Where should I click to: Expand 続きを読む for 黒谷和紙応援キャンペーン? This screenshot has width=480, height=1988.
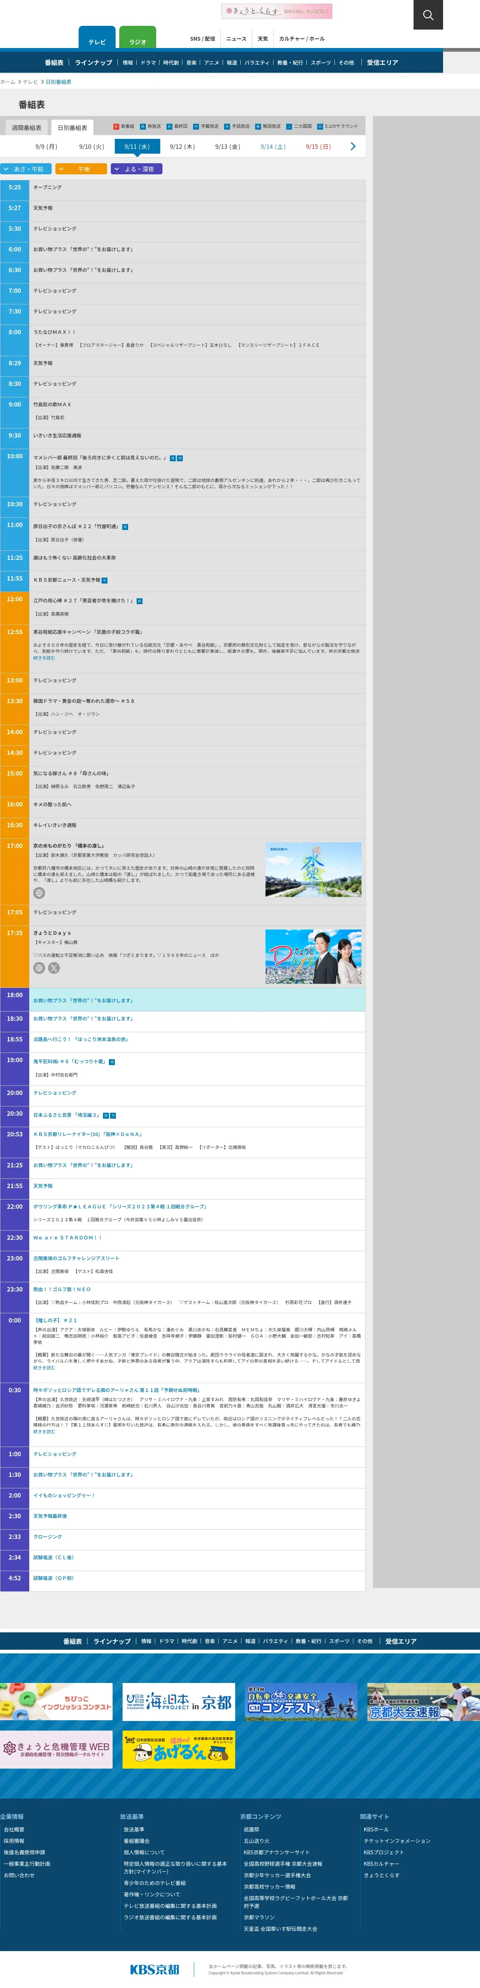pos(44,658)
